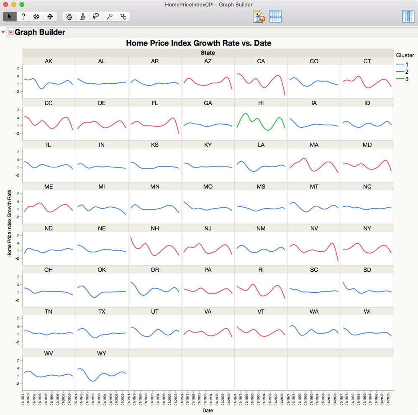
Task: Click the chart title Home Price Index Growth Rate vs. Date
Action: click(x=199, y=43)
